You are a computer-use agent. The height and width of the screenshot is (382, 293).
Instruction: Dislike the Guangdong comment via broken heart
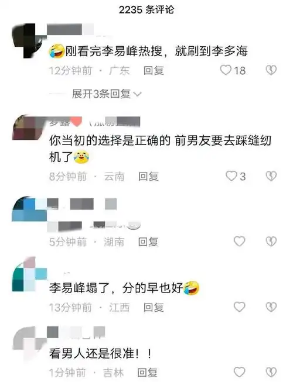click(x=271, y=70)
